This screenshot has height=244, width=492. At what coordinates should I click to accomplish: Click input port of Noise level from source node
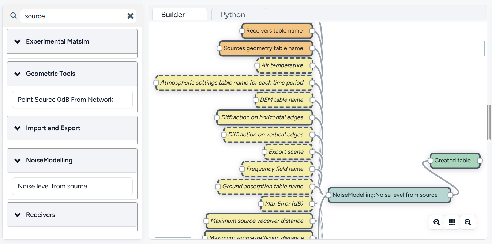tap(328, 195)
